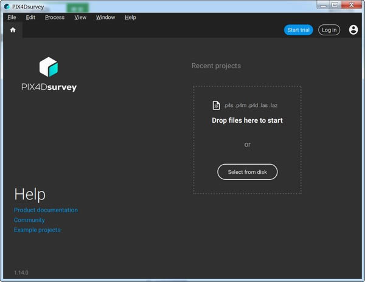Click the PIX4Dsurvey cube logo
This screenshot has height=282, width=365.
(48, 67)
